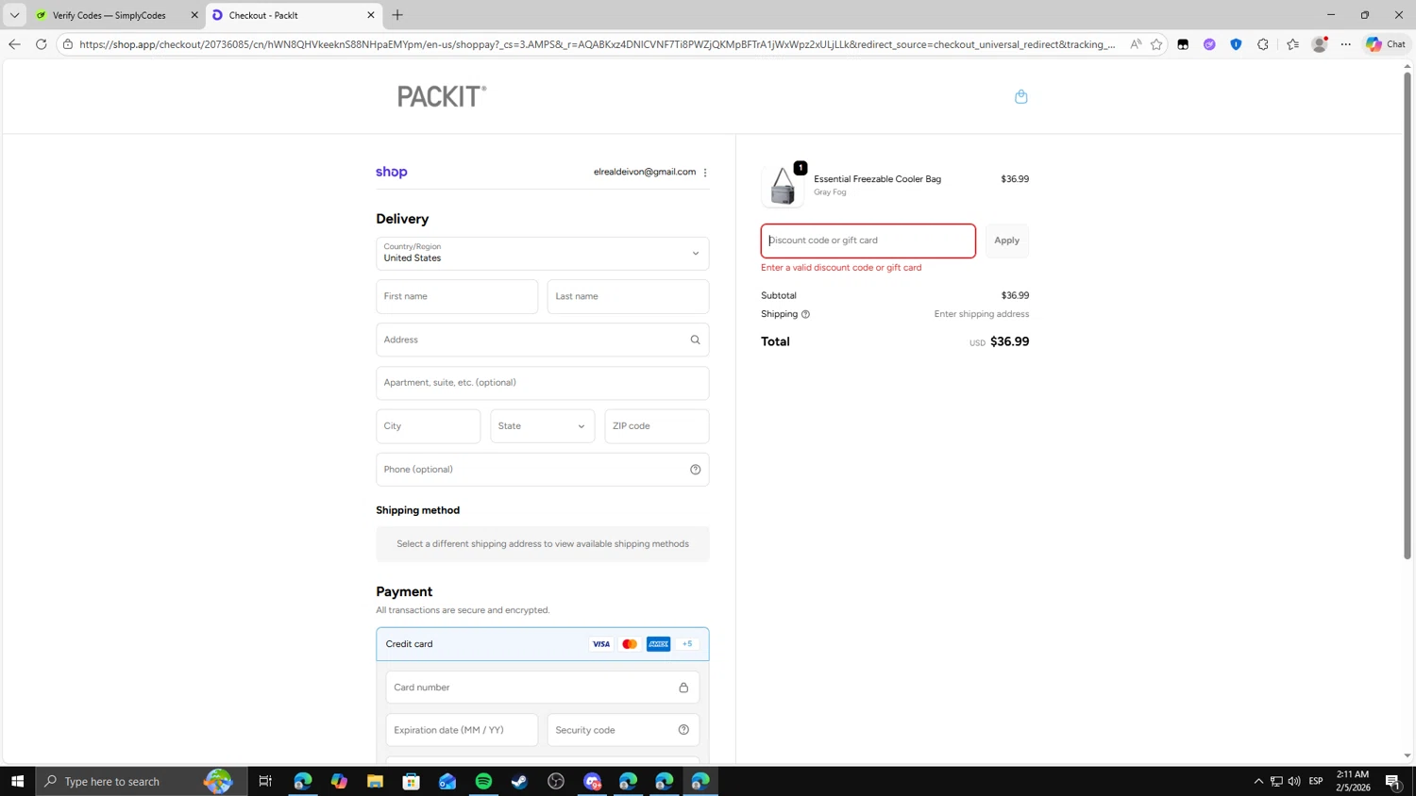The image size is (1416, 796).
Task: Click the page URL in the address bar
Action: (597, 44)
